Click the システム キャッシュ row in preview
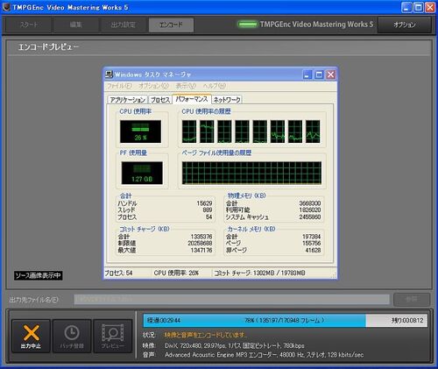Viewport: 438px width, 369px height. point(273,217)
